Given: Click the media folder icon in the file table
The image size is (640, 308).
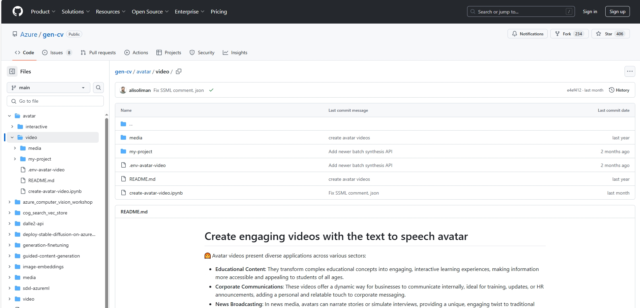Looking at the screenshot, I should 123,138.
